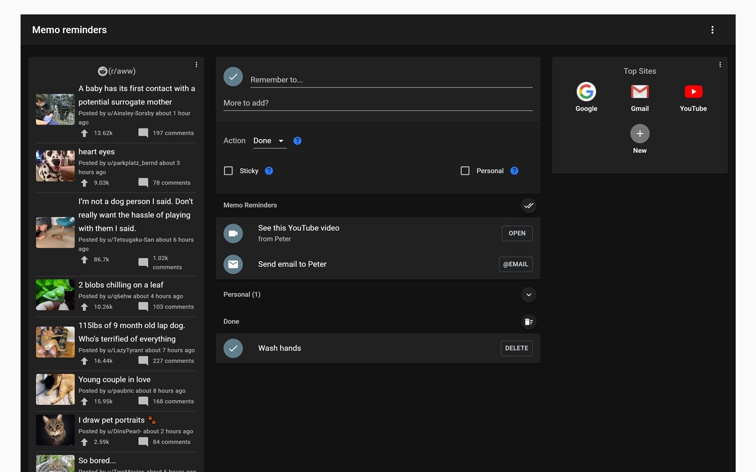756x472 pixels.
Task: Click the video camera icon for YouTube reminder
Action: [233, 234]
